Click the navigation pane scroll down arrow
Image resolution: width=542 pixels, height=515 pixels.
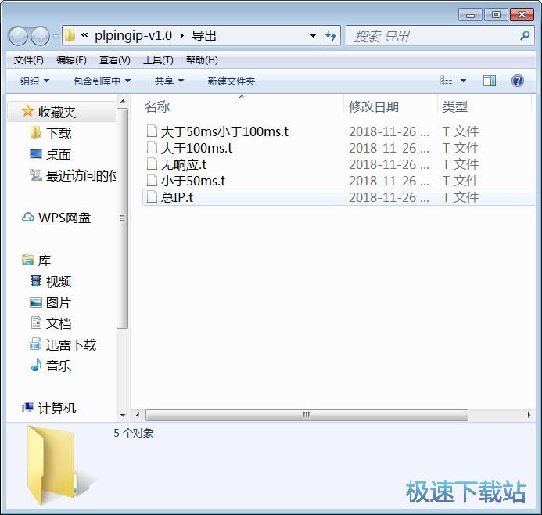click(x=122, y=415)
